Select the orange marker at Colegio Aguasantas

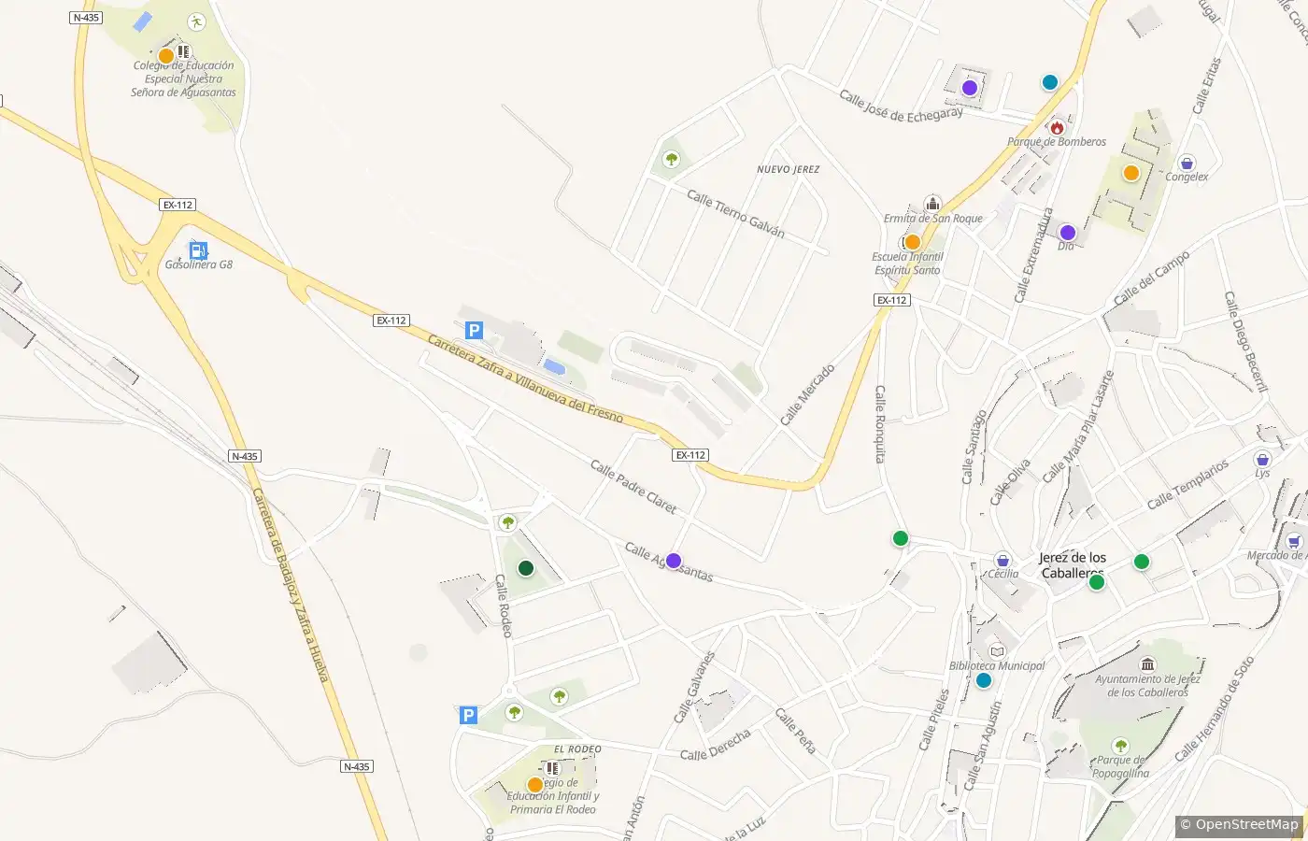point(166,56)
